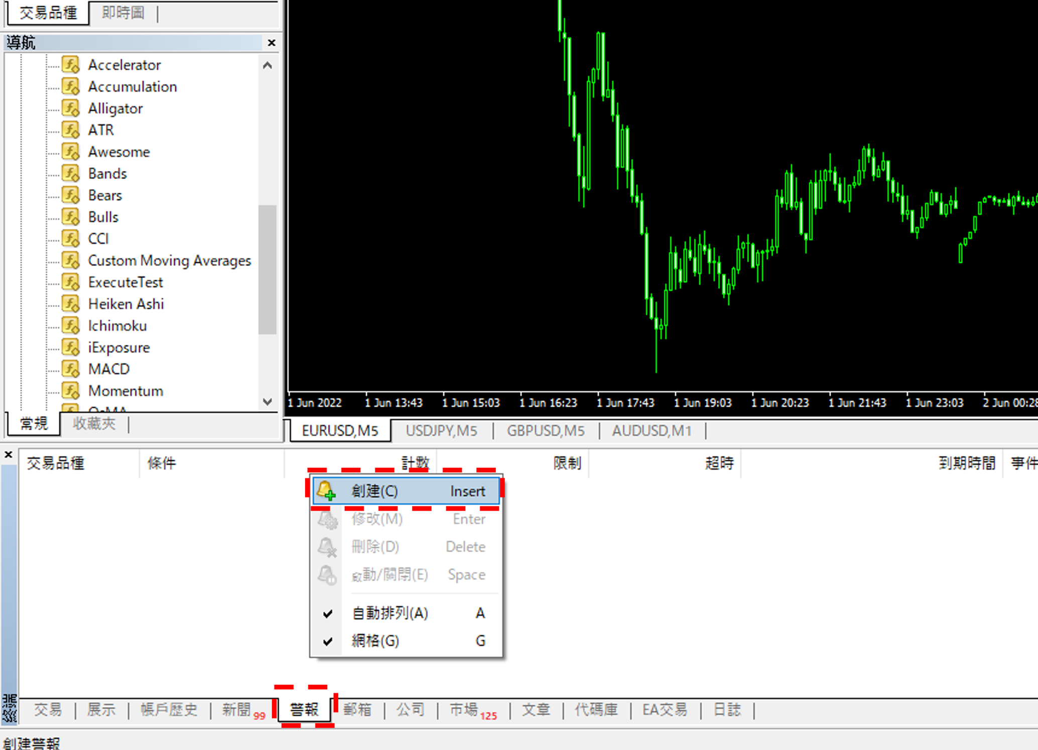Click the Ichimoku indicator icon
The height and width of the screenshot is (750, 1038).
click(71, 326)
